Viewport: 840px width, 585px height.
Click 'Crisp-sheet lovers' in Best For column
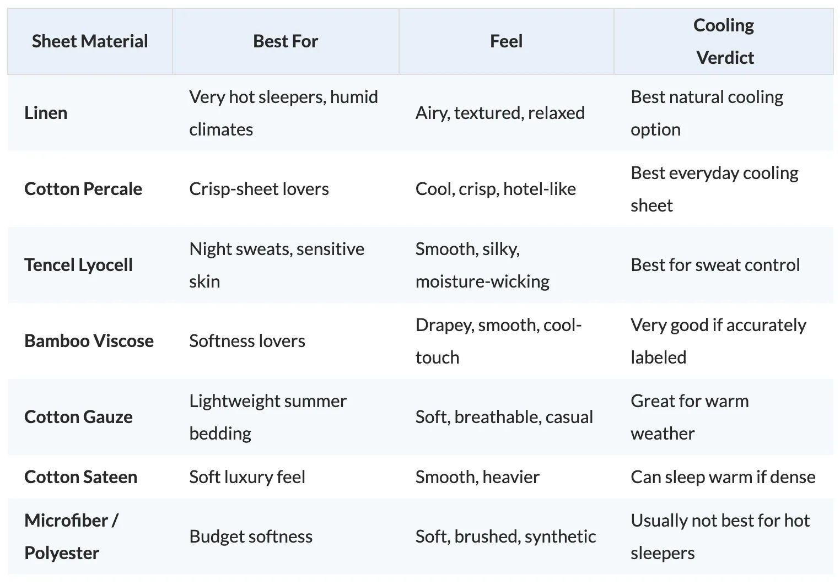(259, 189)
